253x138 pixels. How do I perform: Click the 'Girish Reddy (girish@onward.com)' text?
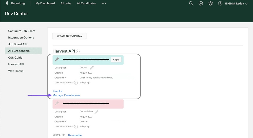[96, 78]
